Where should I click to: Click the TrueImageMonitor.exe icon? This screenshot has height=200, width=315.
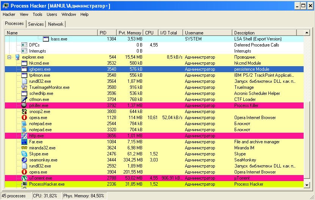[x=24, y=87]
